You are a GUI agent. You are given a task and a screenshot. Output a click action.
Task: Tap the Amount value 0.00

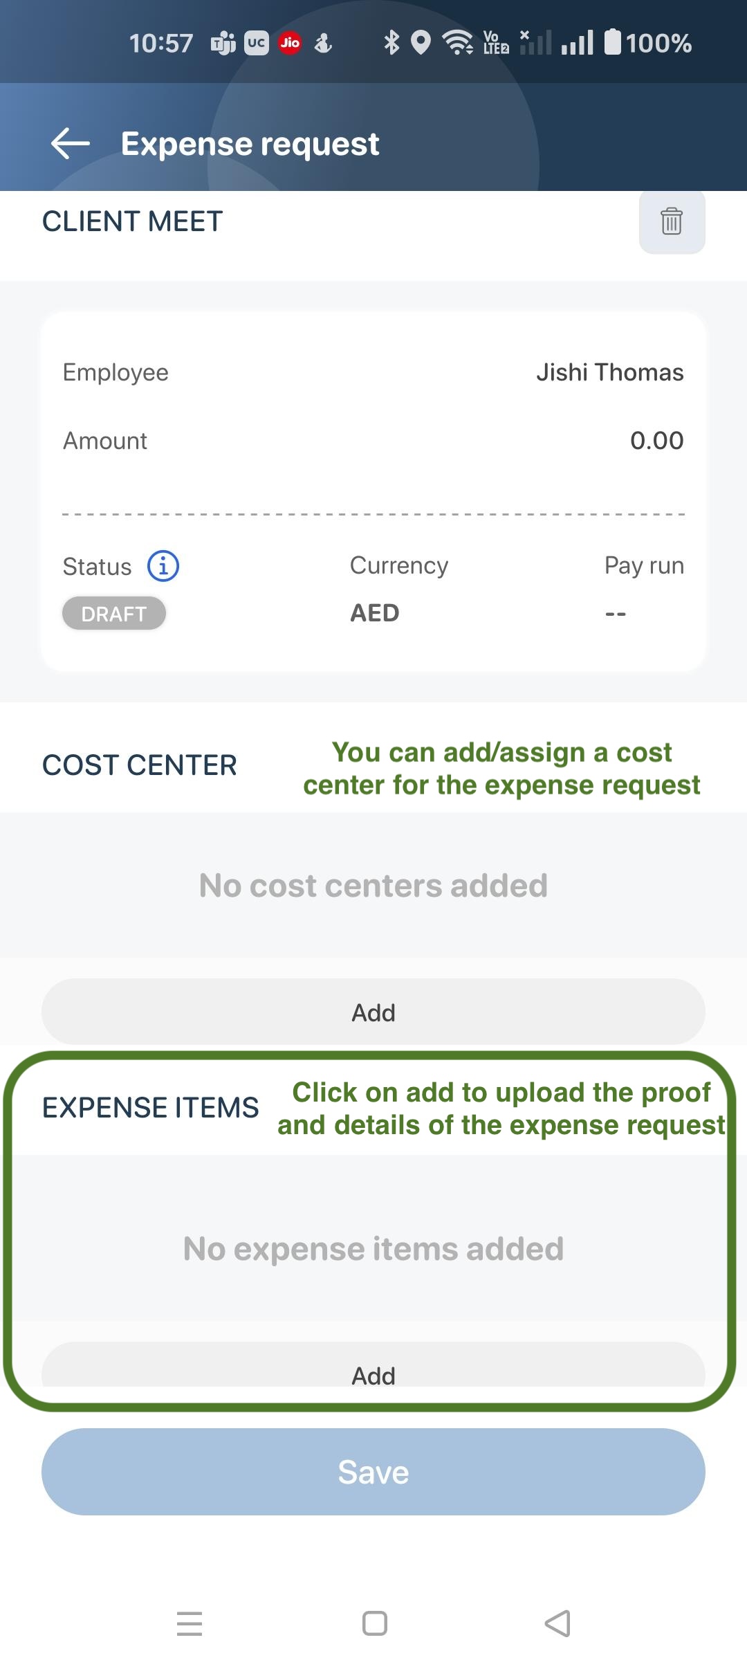(x=656, y=441)
